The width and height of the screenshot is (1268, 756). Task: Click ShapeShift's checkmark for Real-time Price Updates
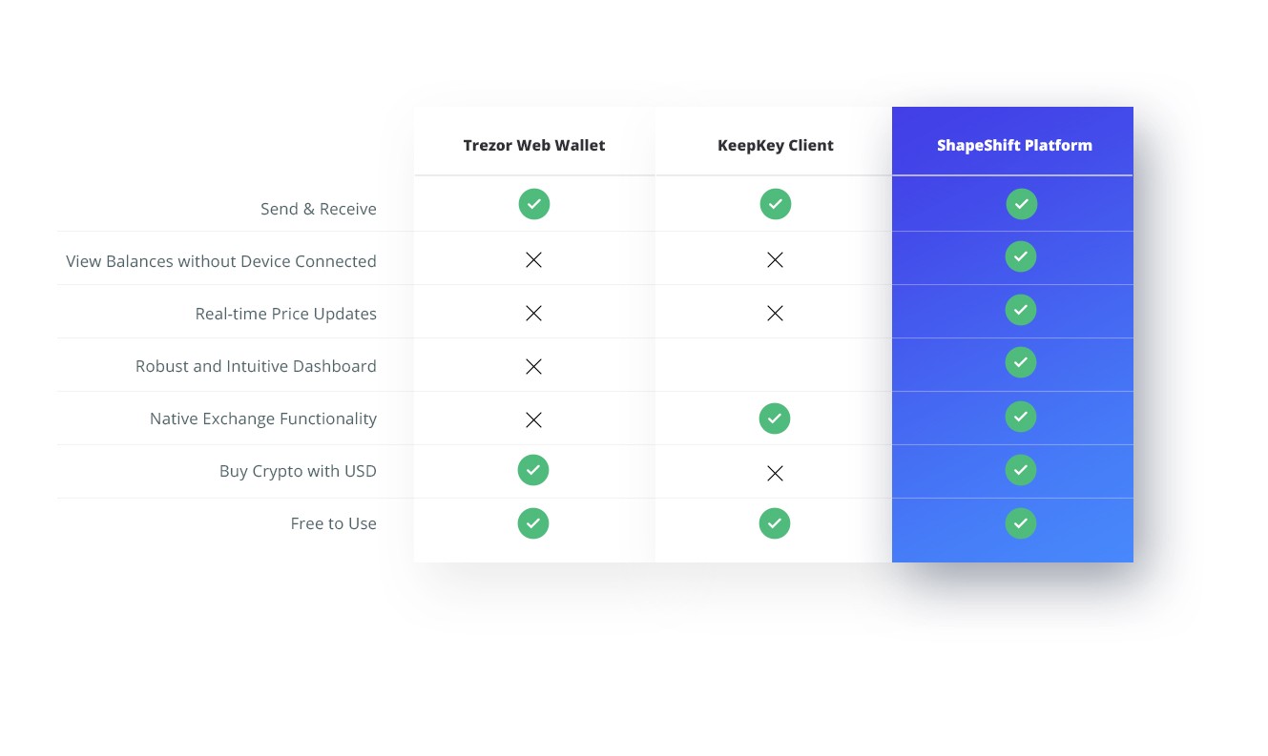(1021, 310)
